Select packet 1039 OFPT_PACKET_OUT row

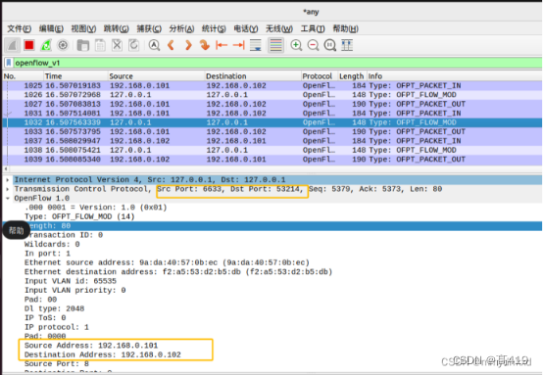pyautogui.click(x=272, y=160)
